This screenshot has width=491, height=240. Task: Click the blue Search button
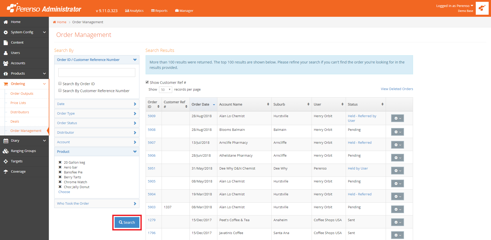[x=127, y=222]
